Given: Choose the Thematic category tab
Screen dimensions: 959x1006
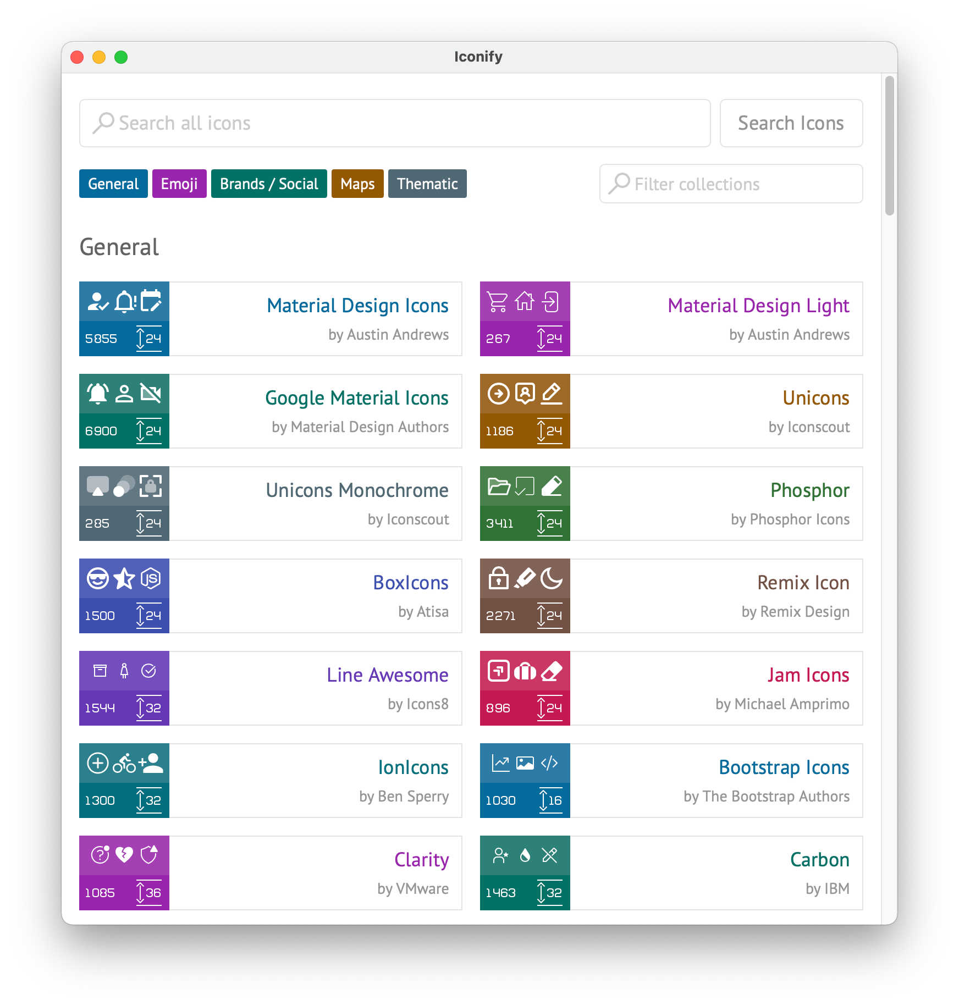Looking at the screenshot, I should coord(427,184).
